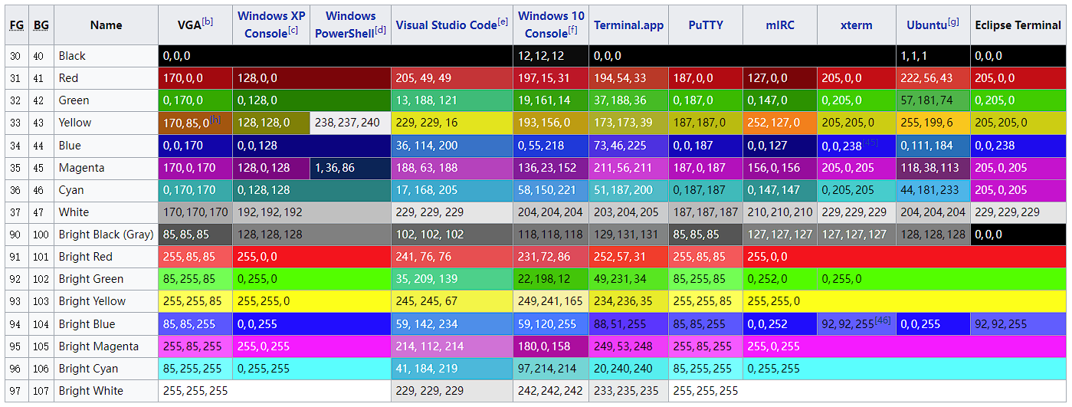Select the mIRC Yellow swatch 252, 127, 0
The height and width of the screenshot is (407, 1072).
(780, 123)
